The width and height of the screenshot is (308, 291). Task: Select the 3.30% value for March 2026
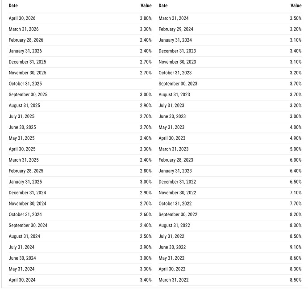(146, 29)
